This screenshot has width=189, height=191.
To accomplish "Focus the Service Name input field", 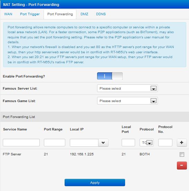I will [x=21, y=143].
